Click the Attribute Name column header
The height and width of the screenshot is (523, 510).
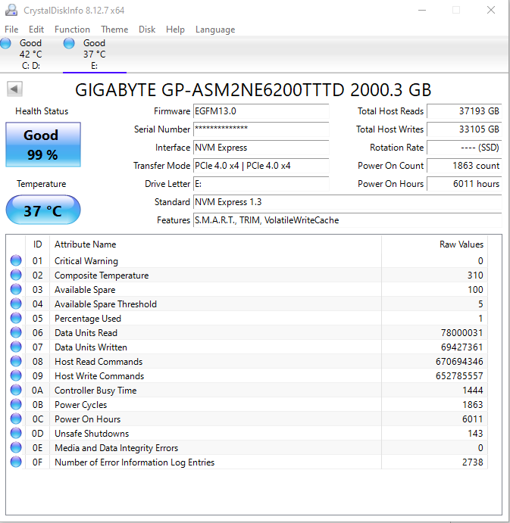point(215,244)
